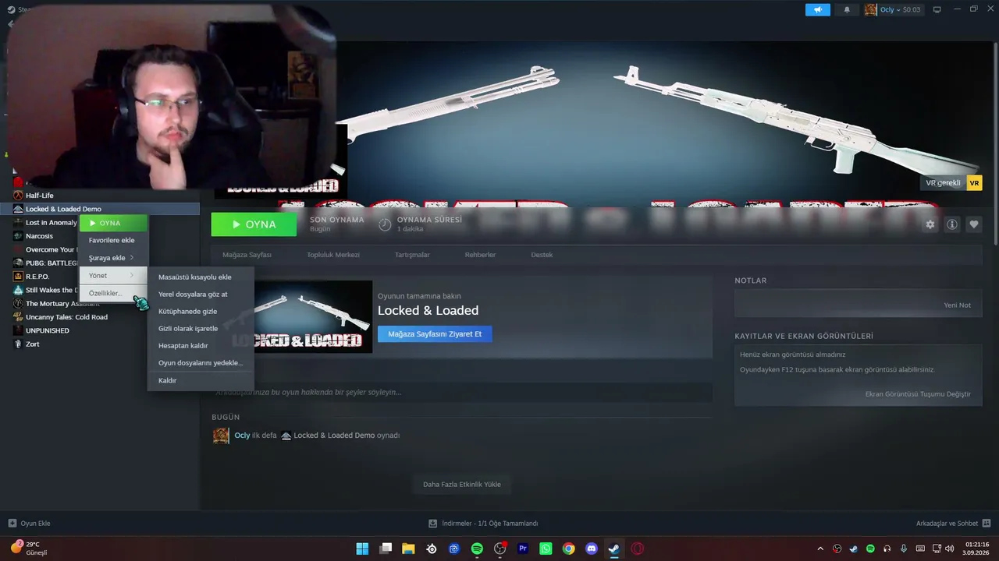Open Spotify from the taskbar
The width and height of the screenshot is (999, 561).
[477, 549]
